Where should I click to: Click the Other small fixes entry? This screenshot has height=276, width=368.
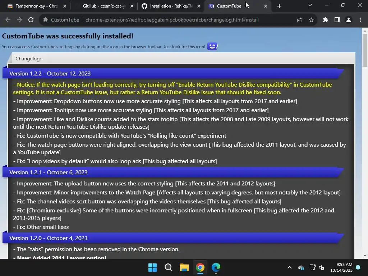pyautogui.click(x=41, y=227)
